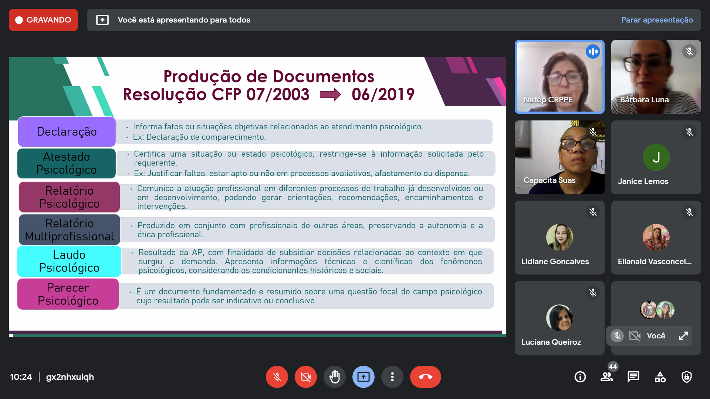The image size is (710, 399).
Task: Open meeting details info icon
Action: [x=580, y=377]
